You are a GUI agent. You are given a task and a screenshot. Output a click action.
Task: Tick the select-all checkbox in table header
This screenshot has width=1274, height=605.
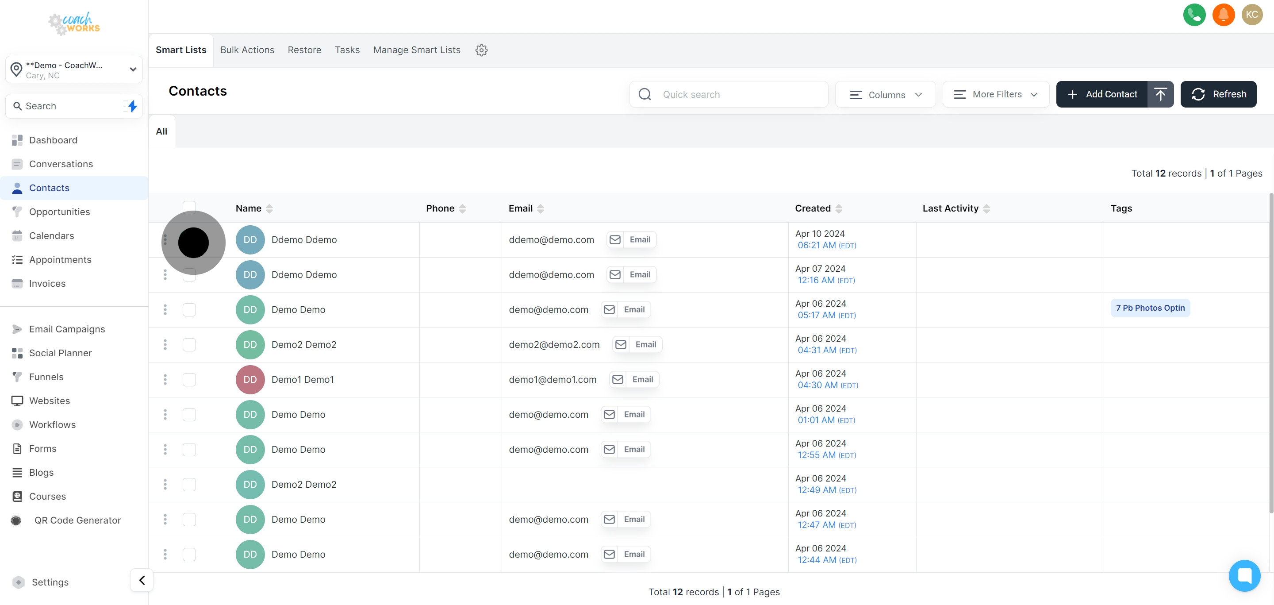(x=189, y=207)
